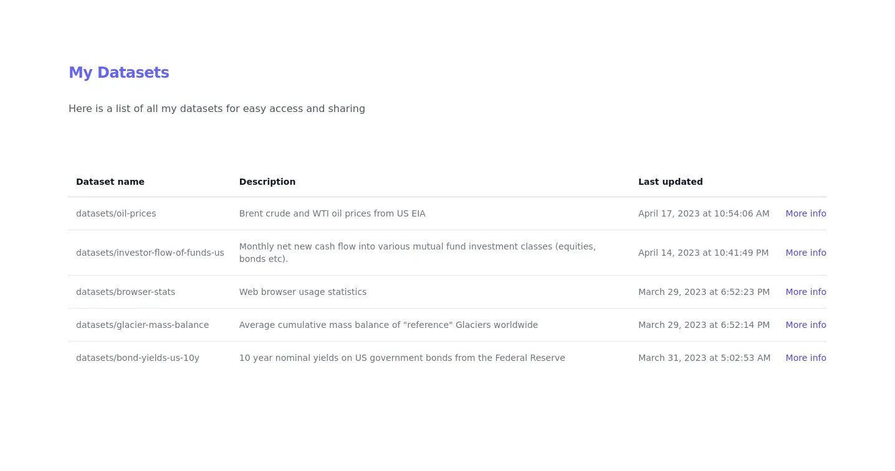Open More info for oil-prices dataset
Image resolution: width=895 pixels, height=471 pixels.
pyautogui.click(x=805, y=213)
